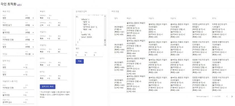The width and height of the screenshot is (235, 106).
Task: Click the 반지1 quality field showing 50
Action: point(62,65)
